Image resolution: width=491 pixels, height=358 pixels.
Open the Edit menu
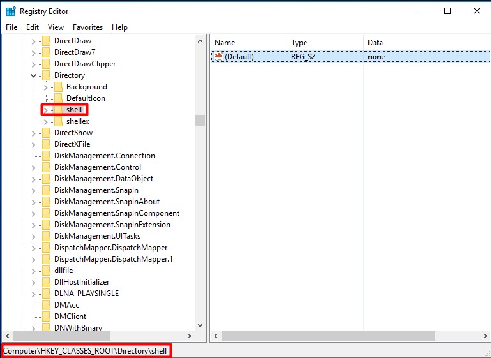(33, 27)
